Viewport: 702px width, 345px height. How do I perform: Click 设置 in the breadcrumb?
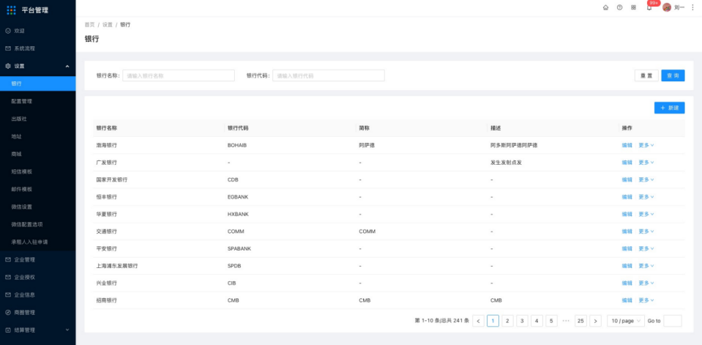pyautogui.click(x=108, y=25)
